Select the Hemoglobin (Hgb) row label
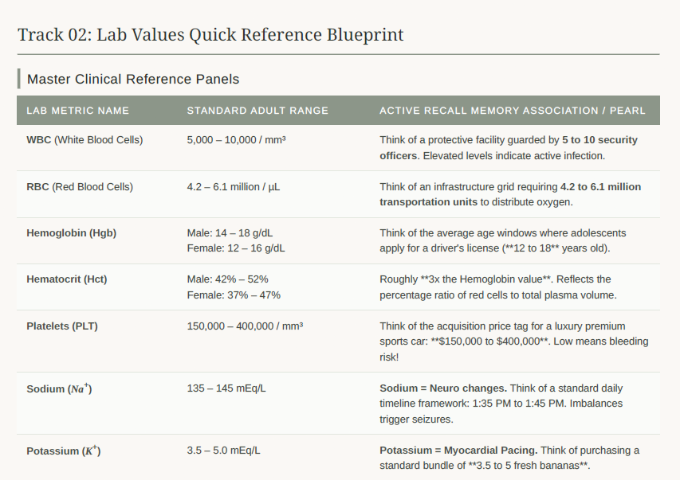This screenshot has height=480, width=680. coord(72,233)
